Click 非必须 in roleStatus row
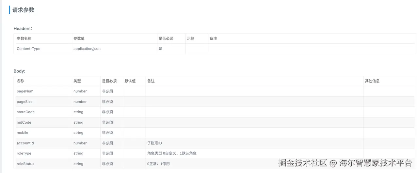Image resolution: width=418 pixels, height=173 pixels. (107, 164)
